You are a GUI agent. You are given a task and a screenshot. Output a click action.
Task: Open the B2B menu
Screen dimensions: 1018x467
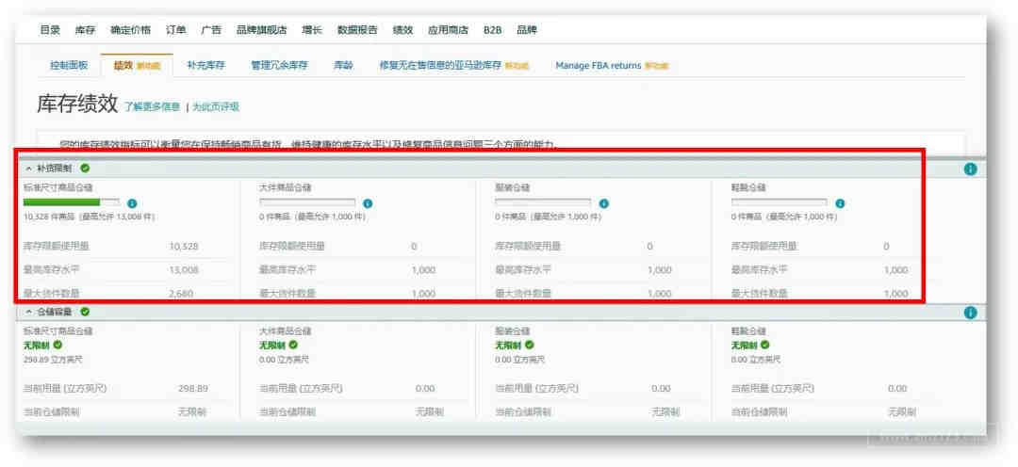coord(493,30)
